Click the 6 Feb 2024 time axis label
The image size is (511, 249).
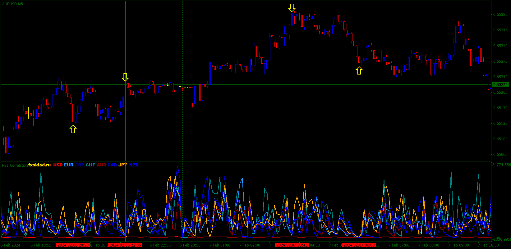click(x=11, y=245)
